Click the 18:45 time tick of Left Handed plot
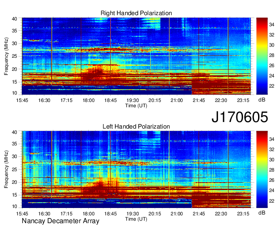The height and width of the screenshot is (226, 279). point(110,214)
